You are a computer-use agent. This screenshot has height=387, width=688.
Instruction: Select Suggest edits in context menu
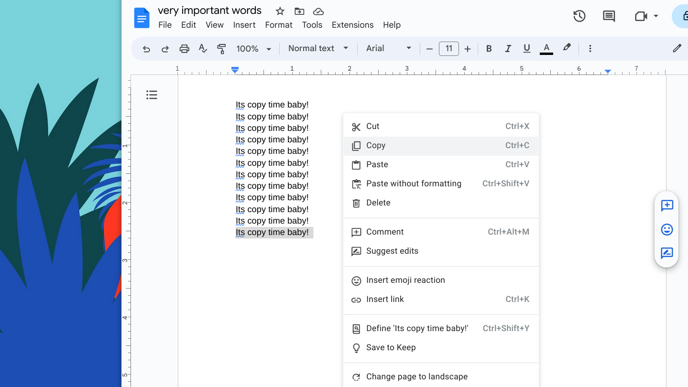tap(441, 251)
